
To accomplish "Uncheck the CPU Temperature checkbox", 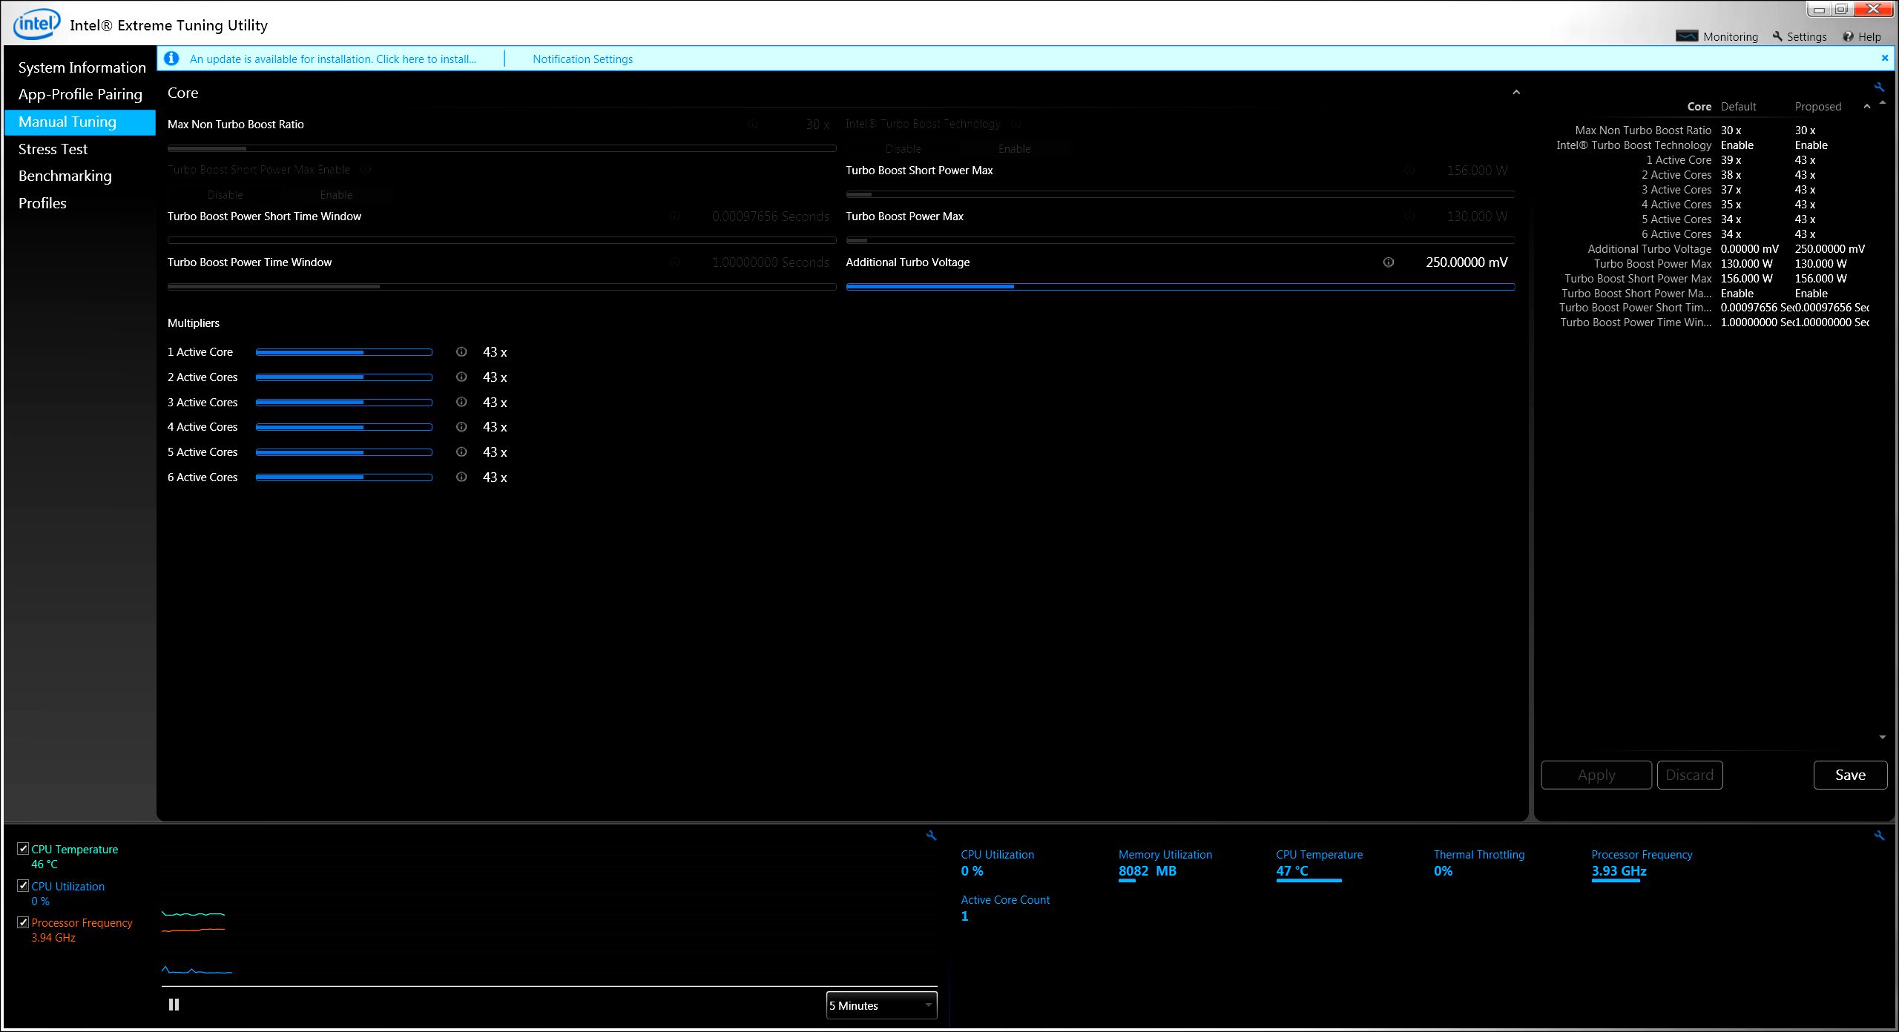I will tap(23, 849).
